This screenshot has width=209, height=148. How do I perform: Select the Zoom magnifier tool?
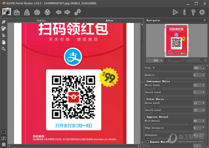click(3, 49)
